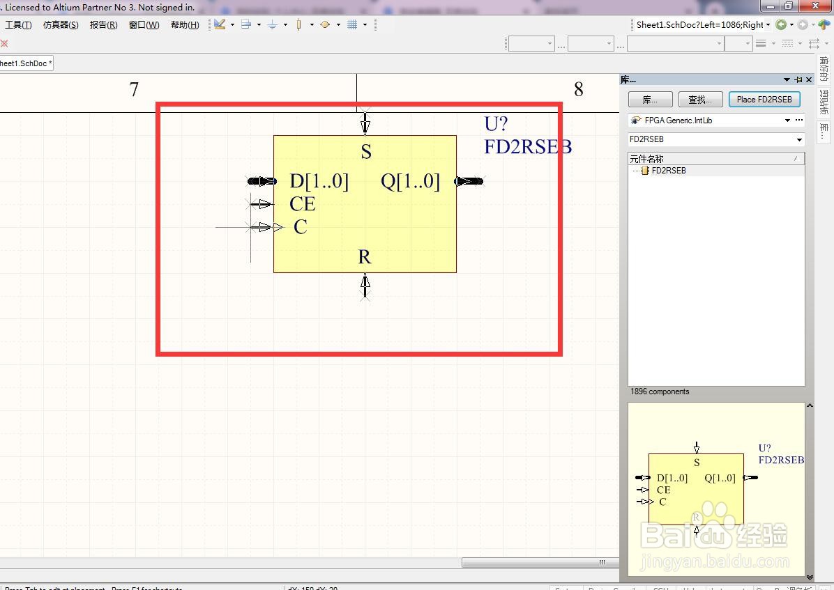
Task: Click the '1896 components' count text
Action: click(x=660, y=391)
